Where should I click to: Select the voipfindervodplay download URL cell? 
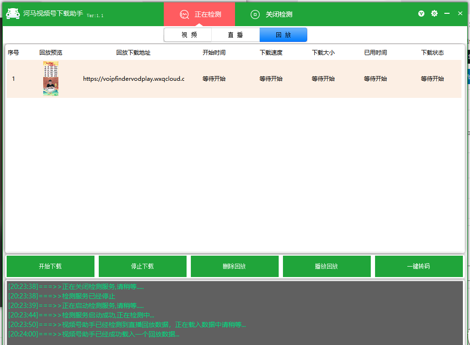pos(133,79)
